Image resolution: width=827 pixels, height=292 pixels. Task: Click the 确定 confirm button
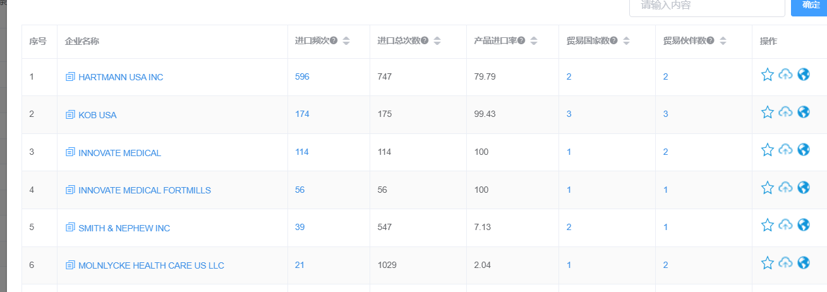click(x=810, y=6)
